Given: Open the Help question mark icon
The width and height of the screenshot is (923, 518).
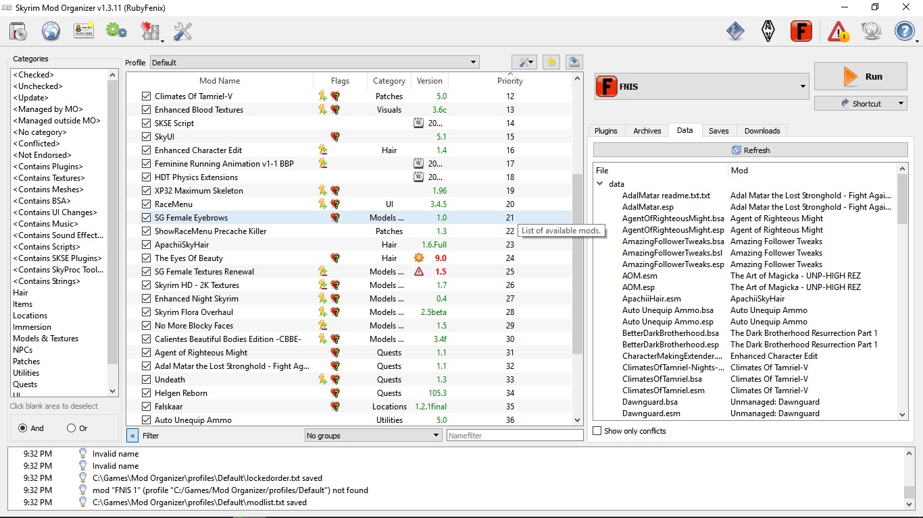Looking at the screenshot, I should (905, 31).
